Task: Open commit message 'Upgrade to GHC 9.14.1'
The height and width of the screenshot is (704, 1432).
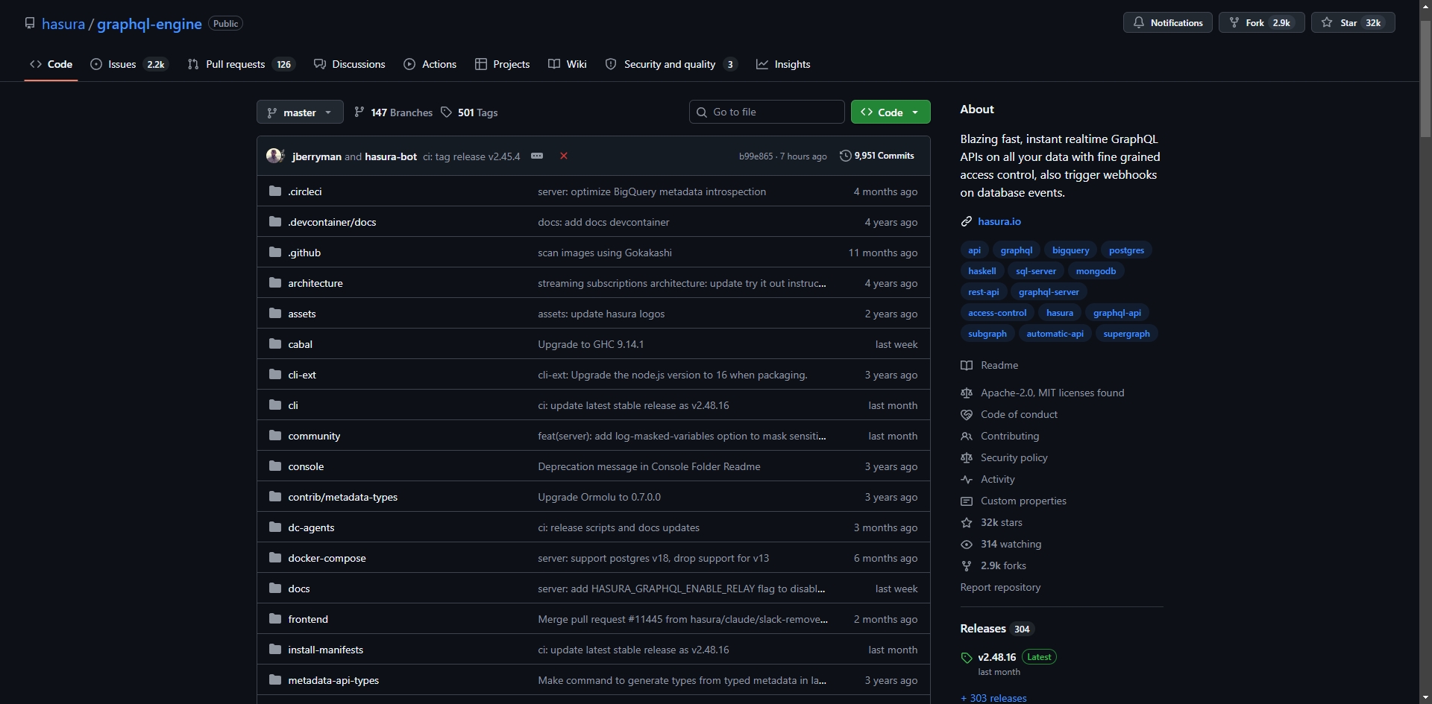Action: [591, 344]
